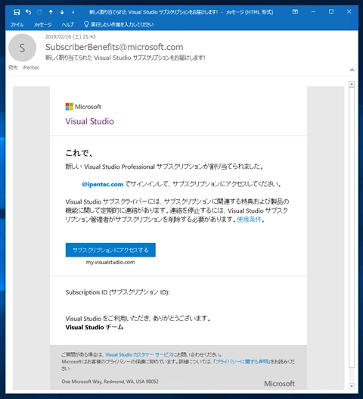Click the Microsoft logo in the email
The image size is (363, 399).
[83, 107]
